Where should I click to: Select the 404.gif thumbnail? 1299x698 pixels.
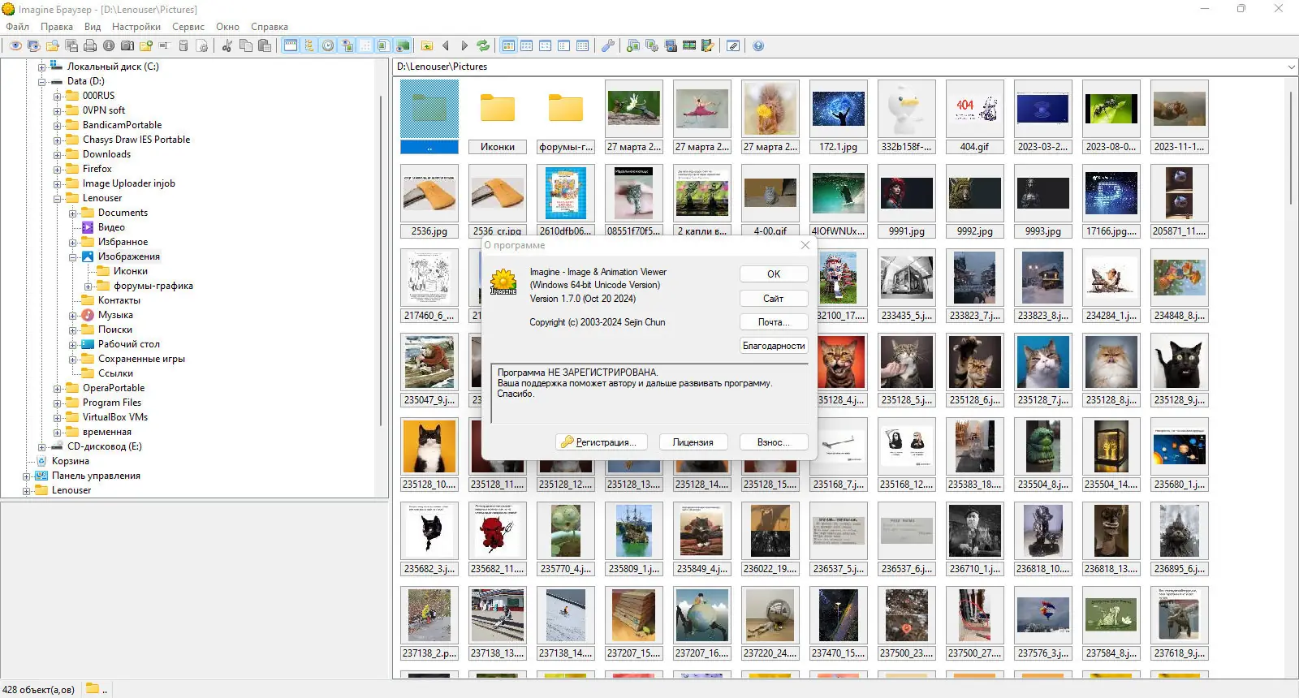[975, 117]
